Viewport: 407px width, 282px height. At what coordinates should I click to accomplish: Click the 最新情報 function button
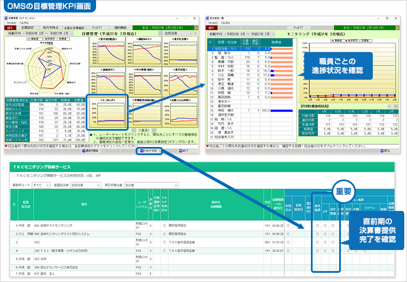pos(90,151)
